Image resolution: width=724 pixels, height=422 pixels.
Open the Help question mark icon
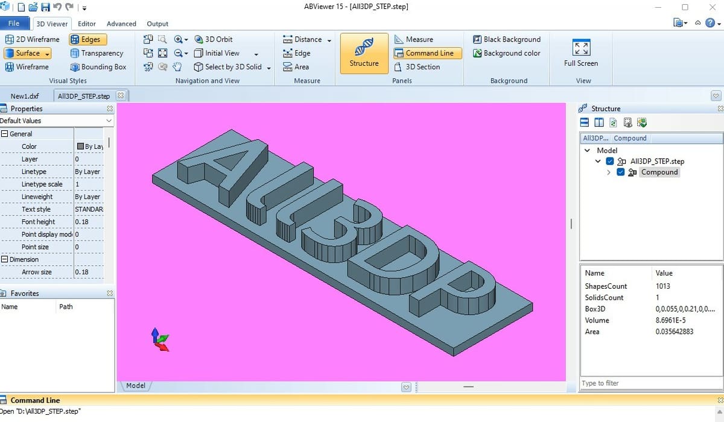[710, 23]
